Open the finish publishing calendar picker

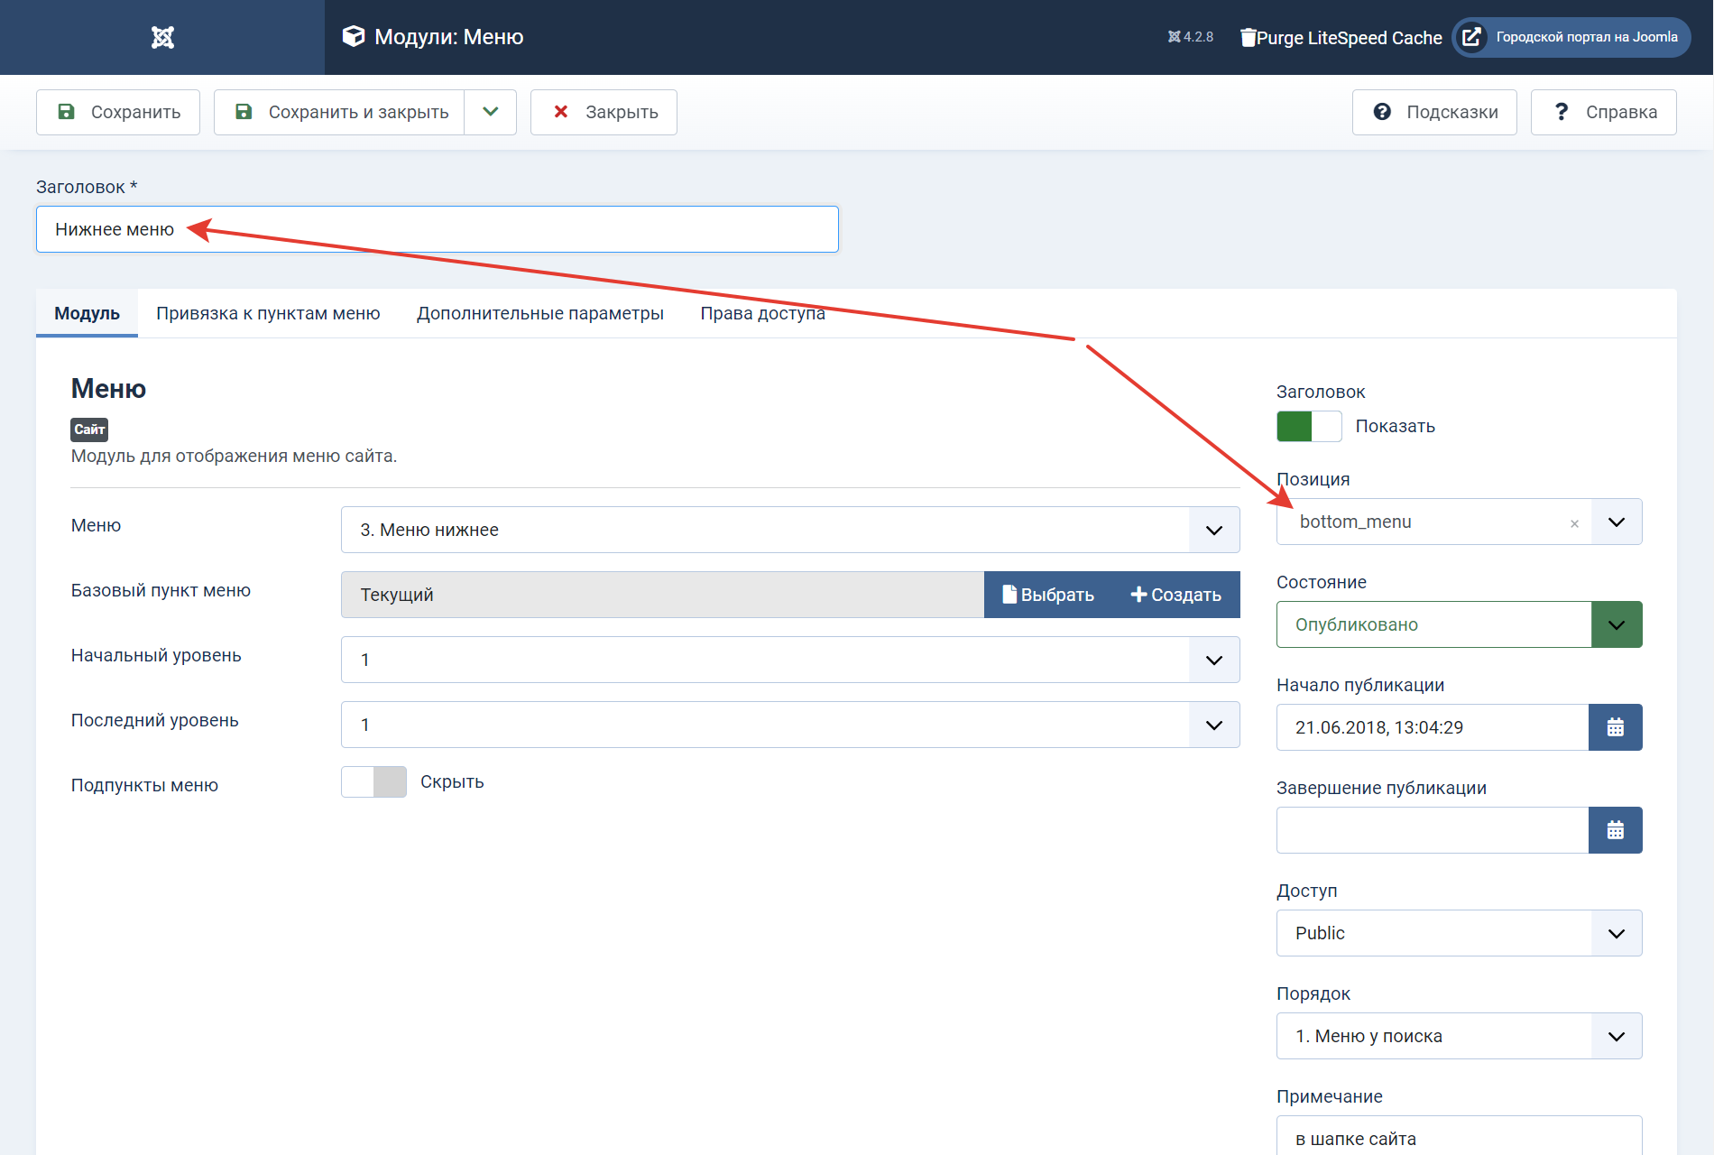click(x=1615, y=830)
